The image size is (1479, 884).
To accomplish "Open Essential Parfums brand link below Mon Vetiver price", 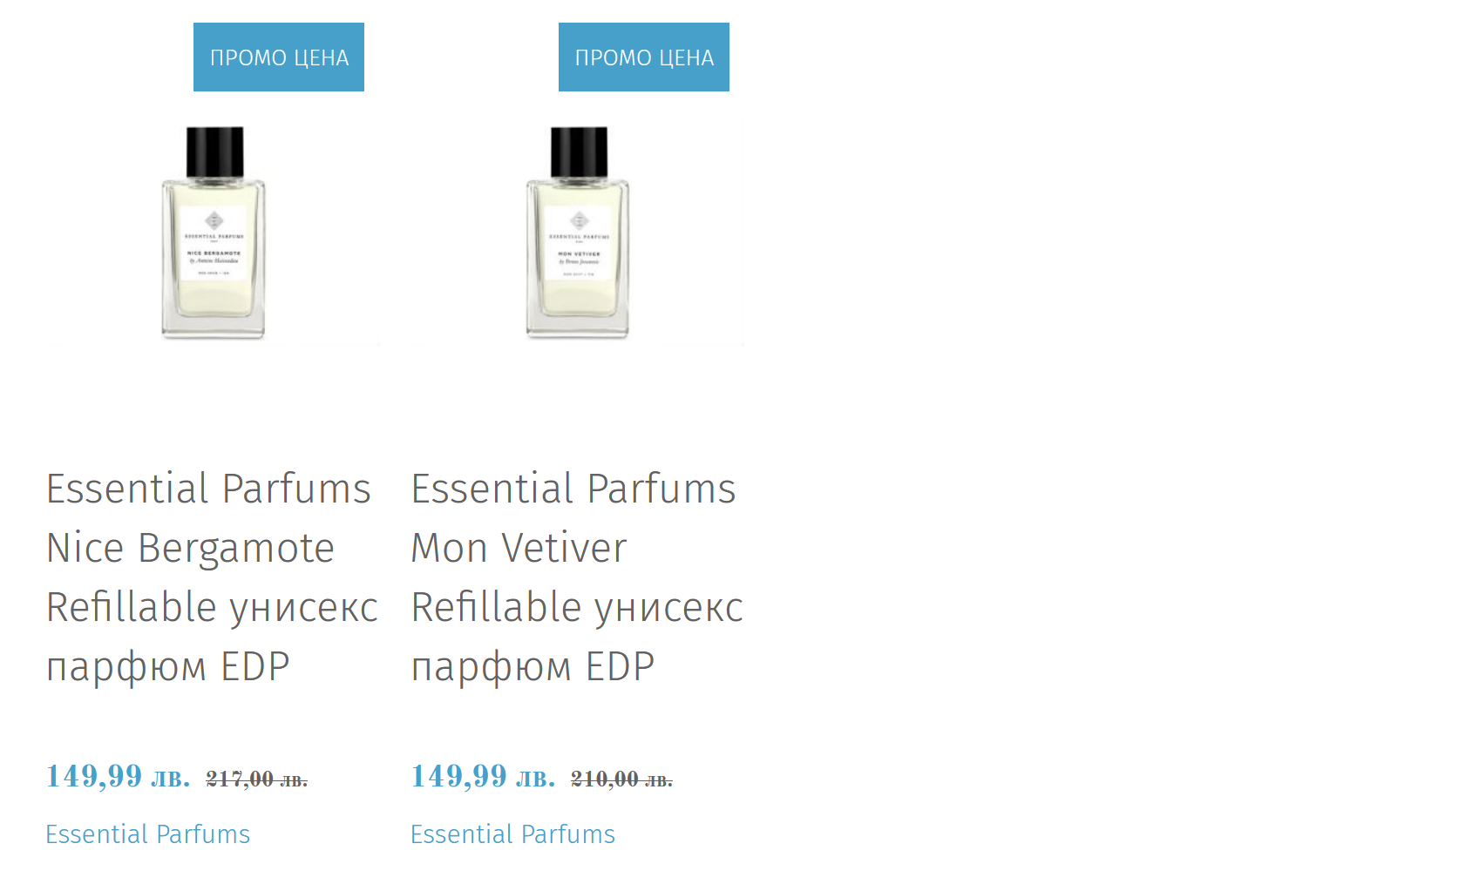I will (x=513, y=834).
